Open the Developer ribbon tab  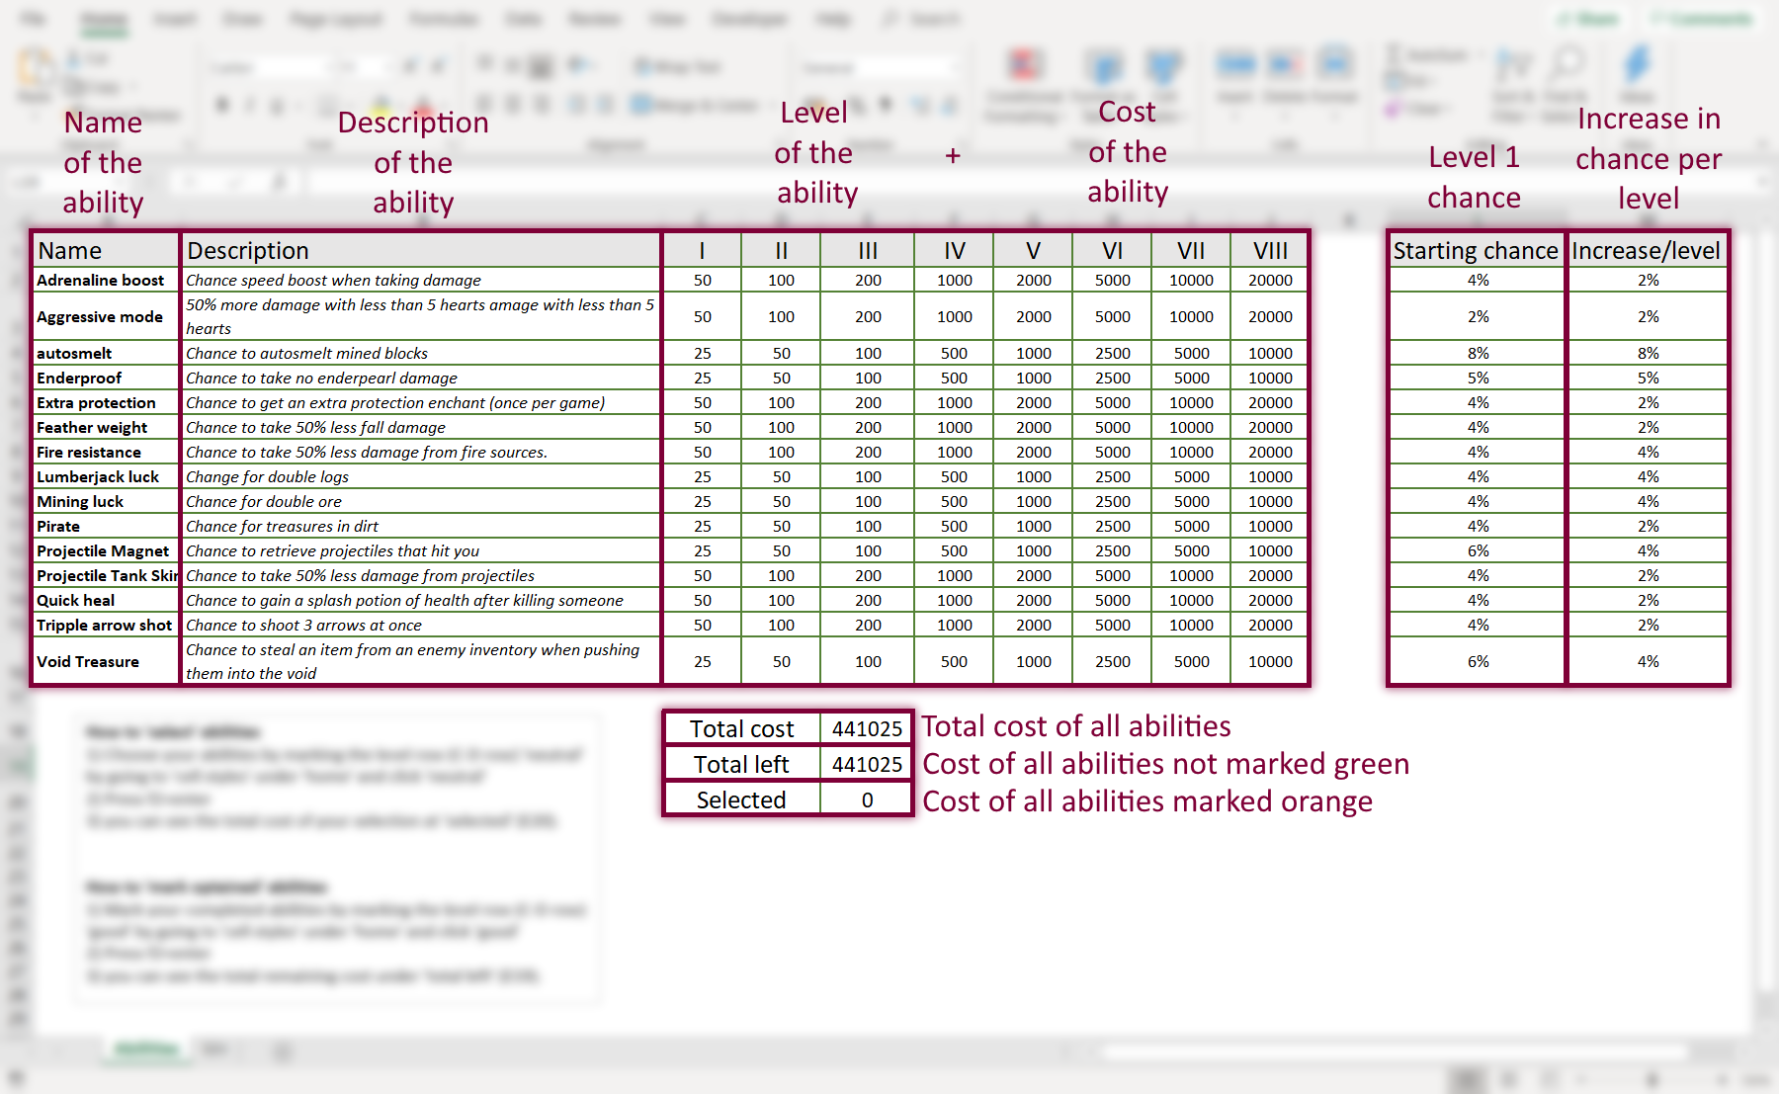pos(749,19)
